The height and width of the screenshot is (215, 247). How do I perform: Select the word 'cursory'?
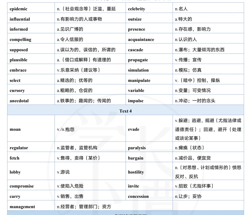click(x=17, y=91)
